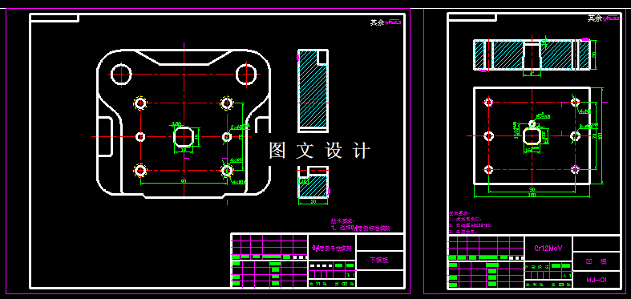Viewport: 631px width, 299px height.
Task: Select the 90 dimension on lower die plate
Action: click(184, 181)
